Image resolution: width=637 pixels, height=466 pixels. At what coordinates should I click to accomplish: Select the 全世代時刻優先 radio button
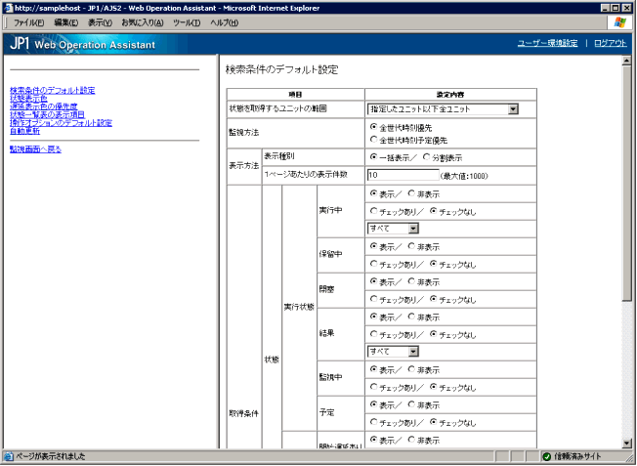pyautogui.click(x=373, y=127)
